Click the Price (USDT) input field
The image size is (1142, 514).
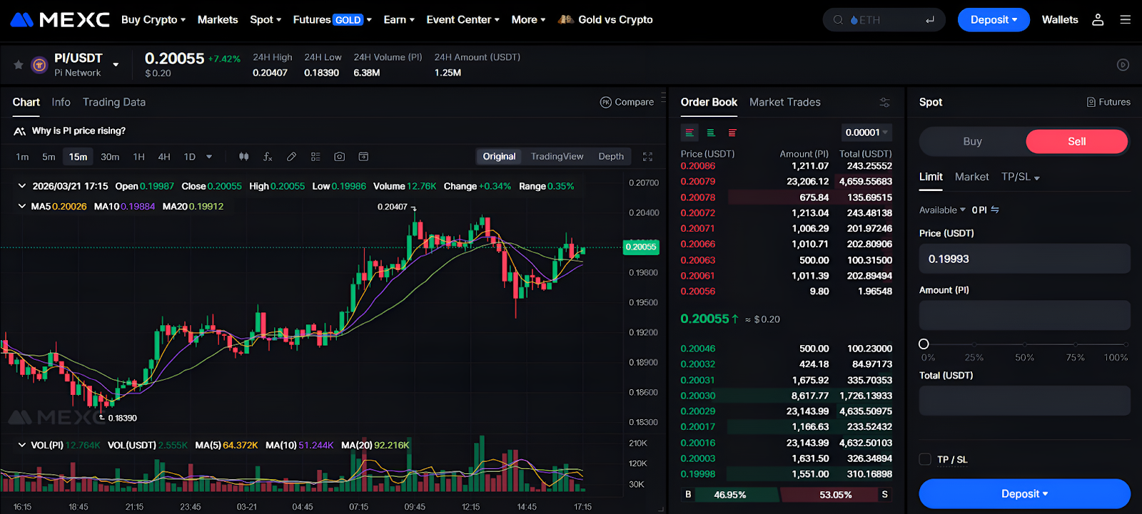[x=1024, y=259]
